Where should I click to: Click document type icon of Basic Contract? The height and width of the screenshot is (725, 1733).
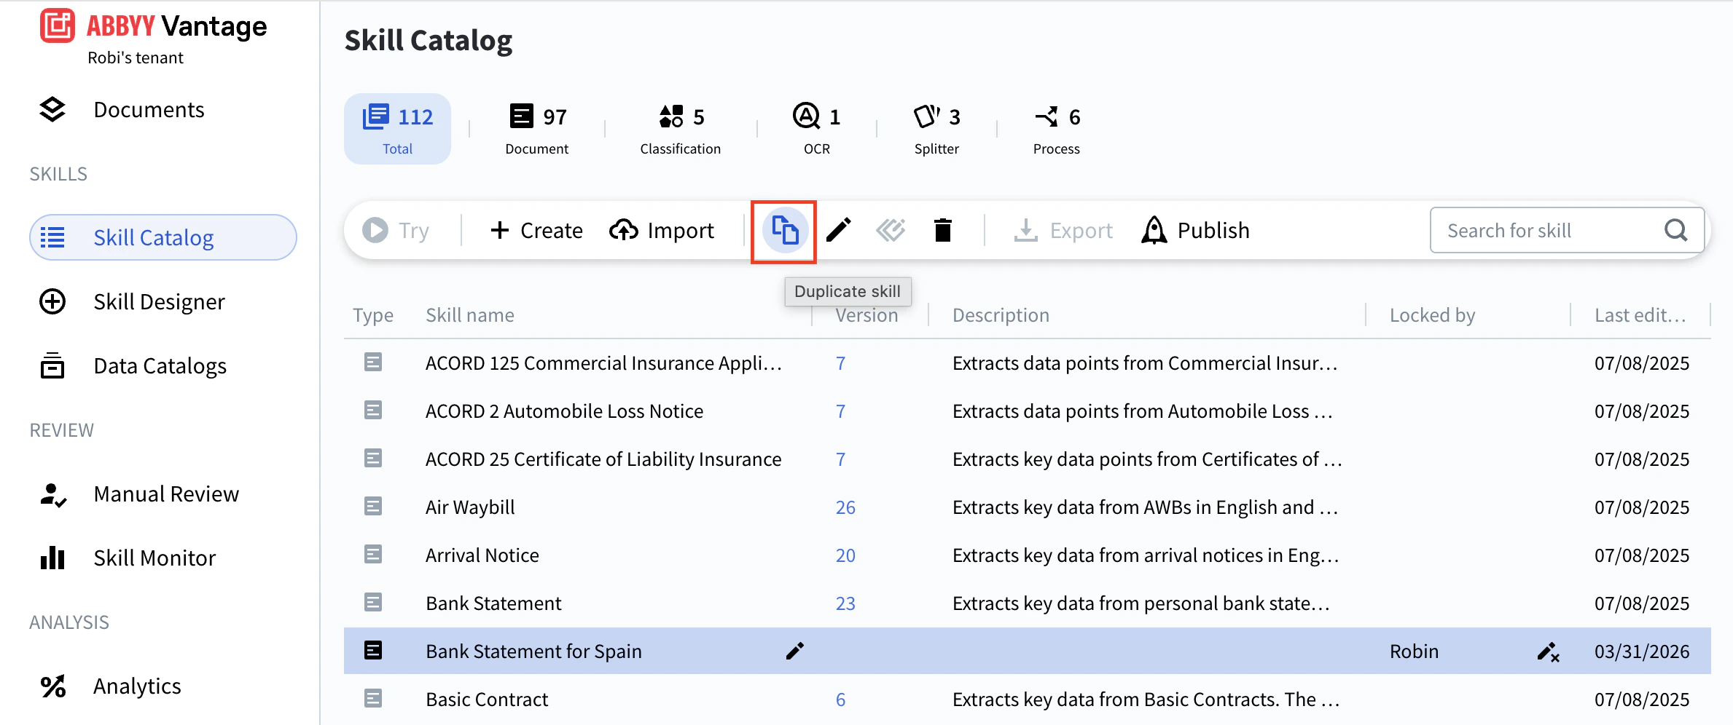click(x=373, y=698)
